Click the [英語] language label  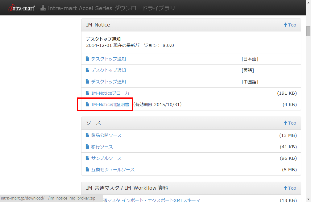(x=248, y=70)
